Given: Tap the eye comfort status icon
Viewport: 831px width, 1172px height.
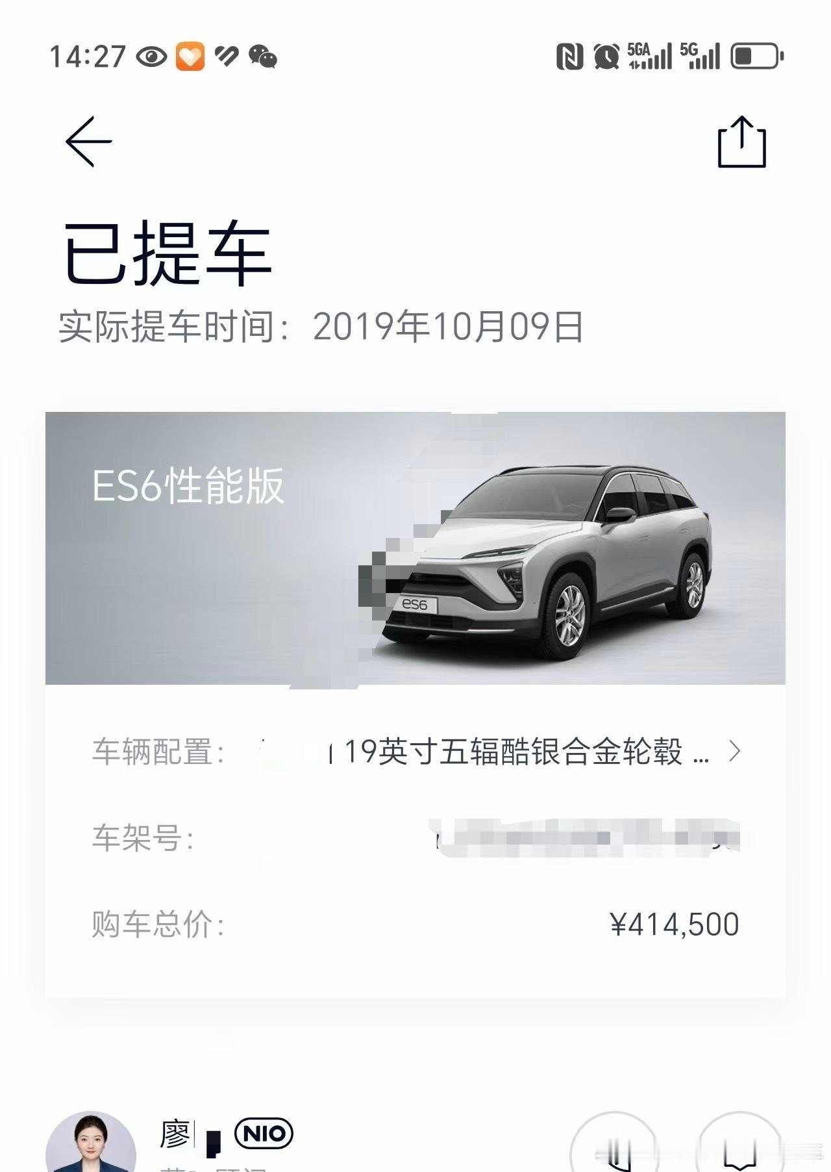Looking at the screenshot, I should coord(152,57).
